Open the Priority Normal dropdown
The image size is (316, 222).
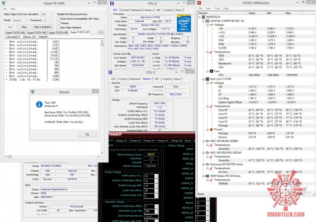point(20,20)
